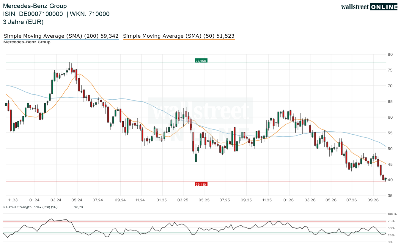Click the small bold Mercedes-Benz Group series label
The image size is (401, 250).
(27, 42)
